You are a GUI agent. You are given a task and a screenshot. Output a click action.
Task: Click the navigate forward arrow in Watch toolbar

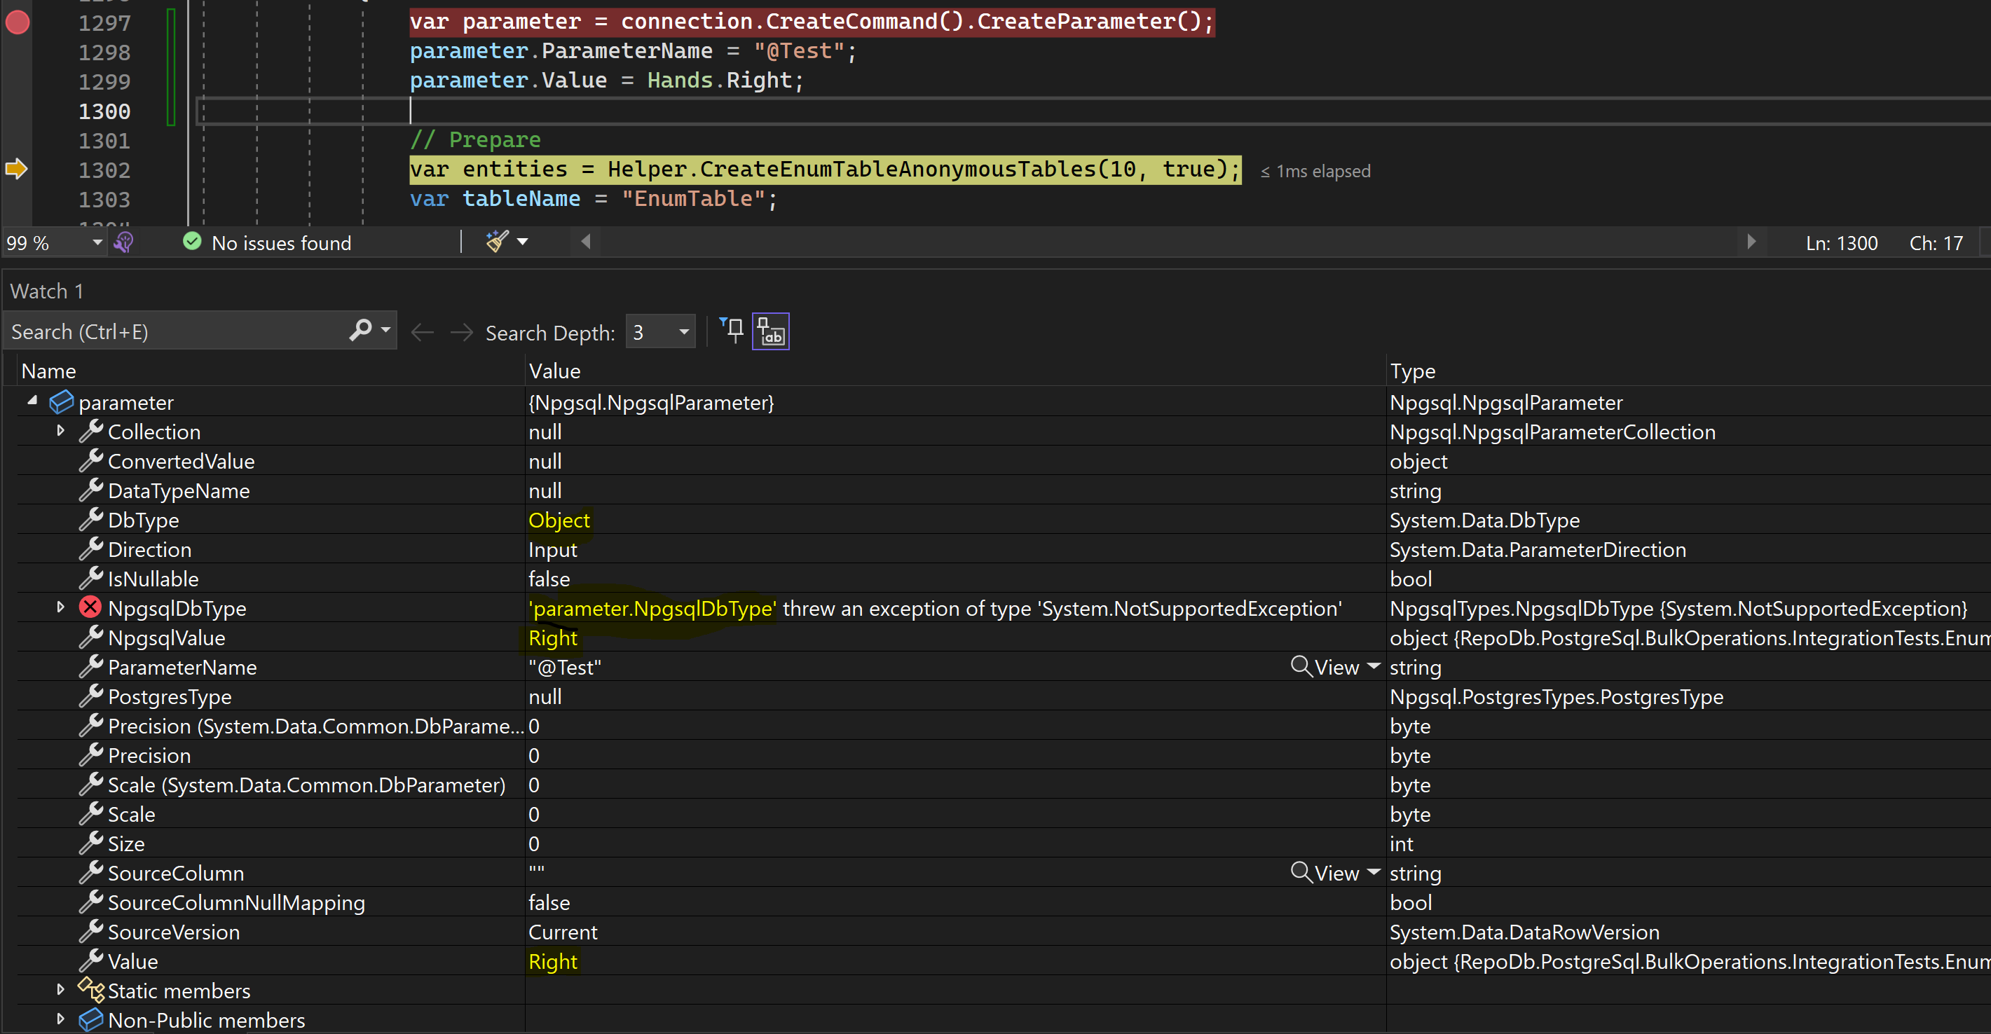(x=461, y=332)
